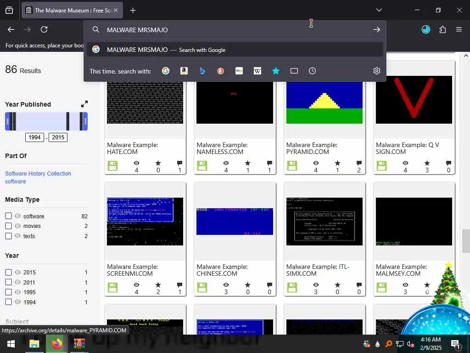Search with the Google engine icon

165,71
